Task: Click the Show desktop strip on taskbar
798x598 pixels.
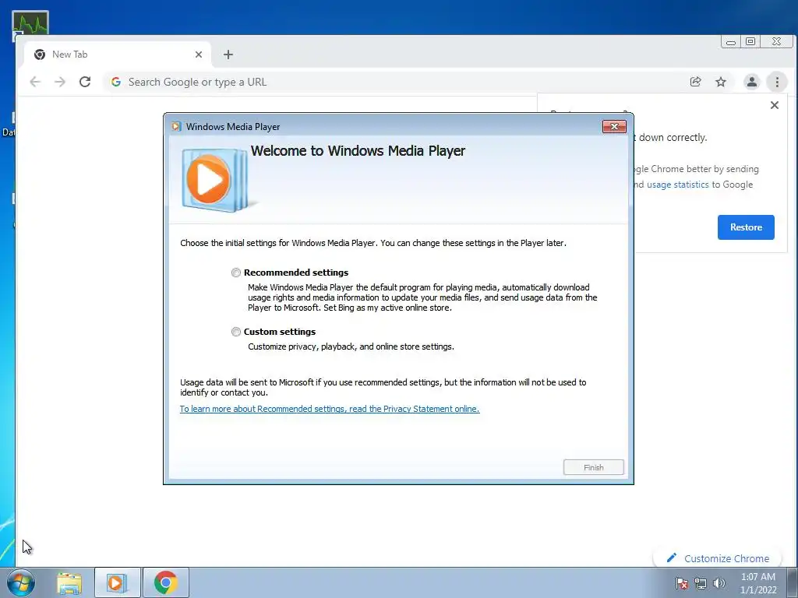Action: [x=793, y=582]
